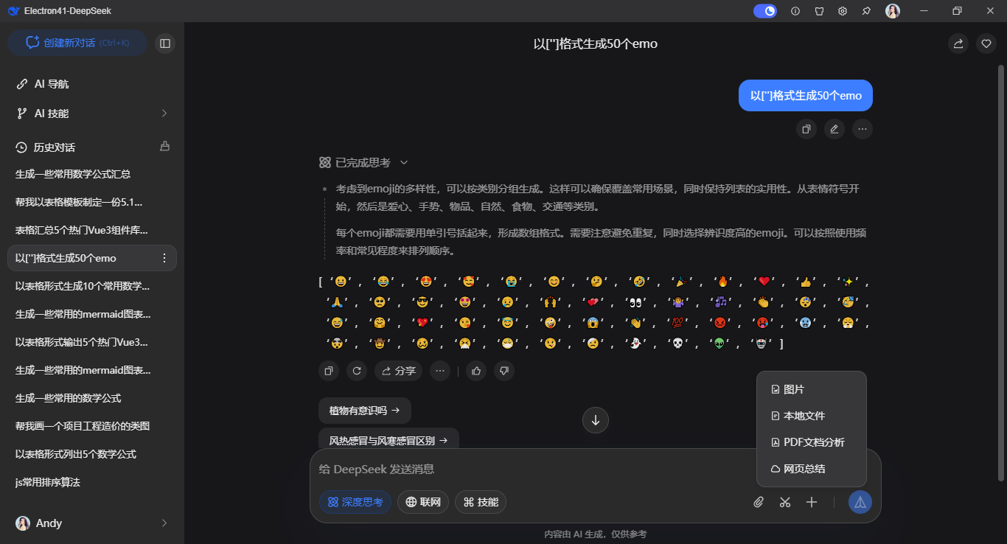Start a new chat with 创建新对话

[x=77, y=43]
